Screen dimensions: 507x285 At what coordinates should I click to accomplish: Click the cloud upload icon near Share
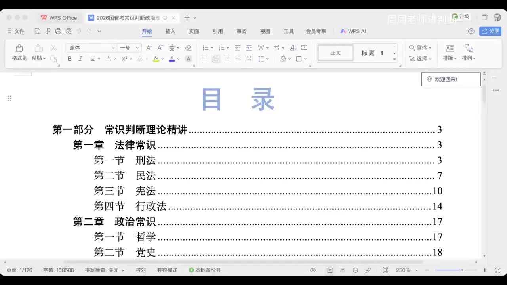pos(471,31)
